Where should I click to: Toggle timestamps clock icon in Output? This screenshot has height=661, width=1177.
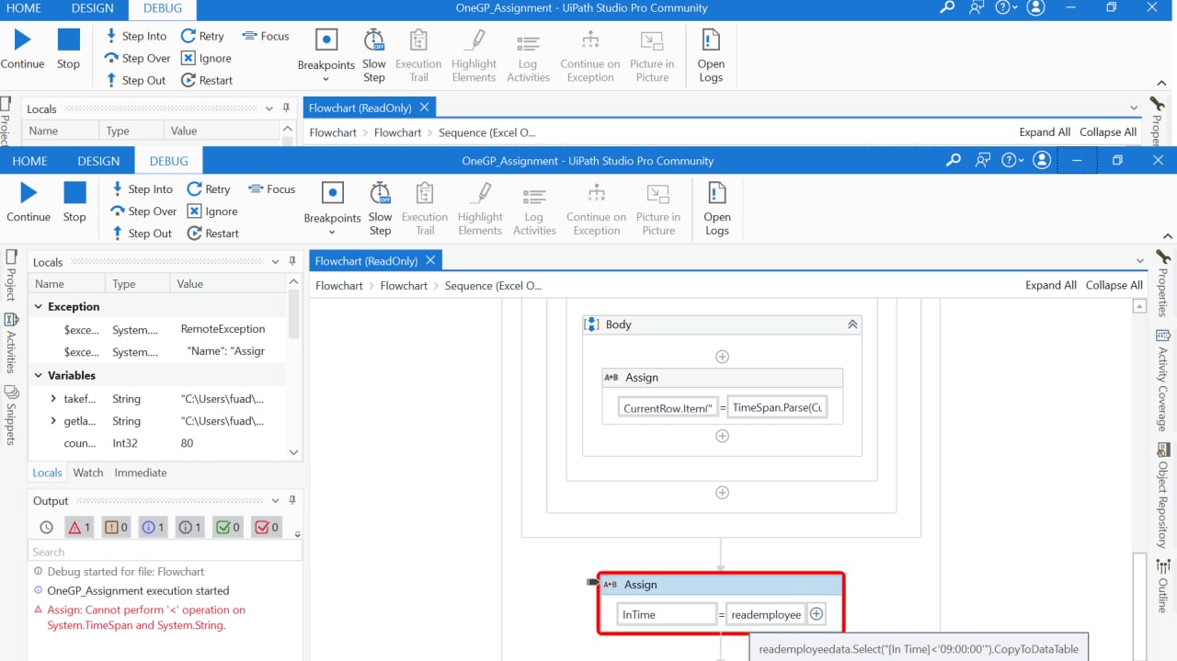tap(47, 528)
